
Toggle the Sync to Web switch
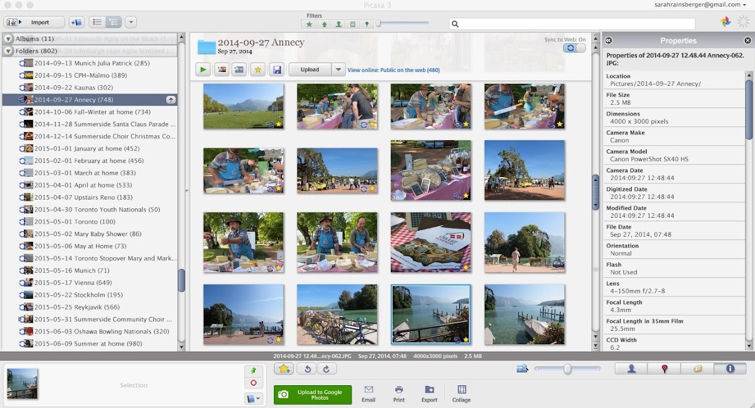click(574, 48)
